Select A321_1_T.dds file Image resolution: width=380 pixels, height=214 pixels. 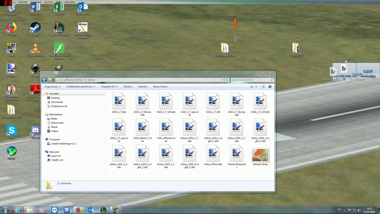tap(119, 103)
